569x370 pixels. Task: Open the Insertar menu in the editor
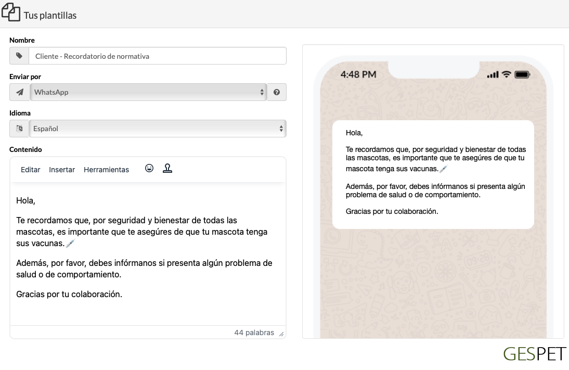[x=62, y=170]
